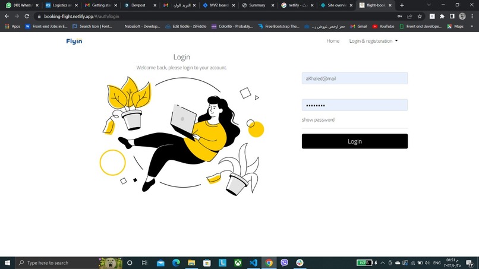
Task: Open Cortana circle icon in taskbar
Action: (x=130, y=262)
